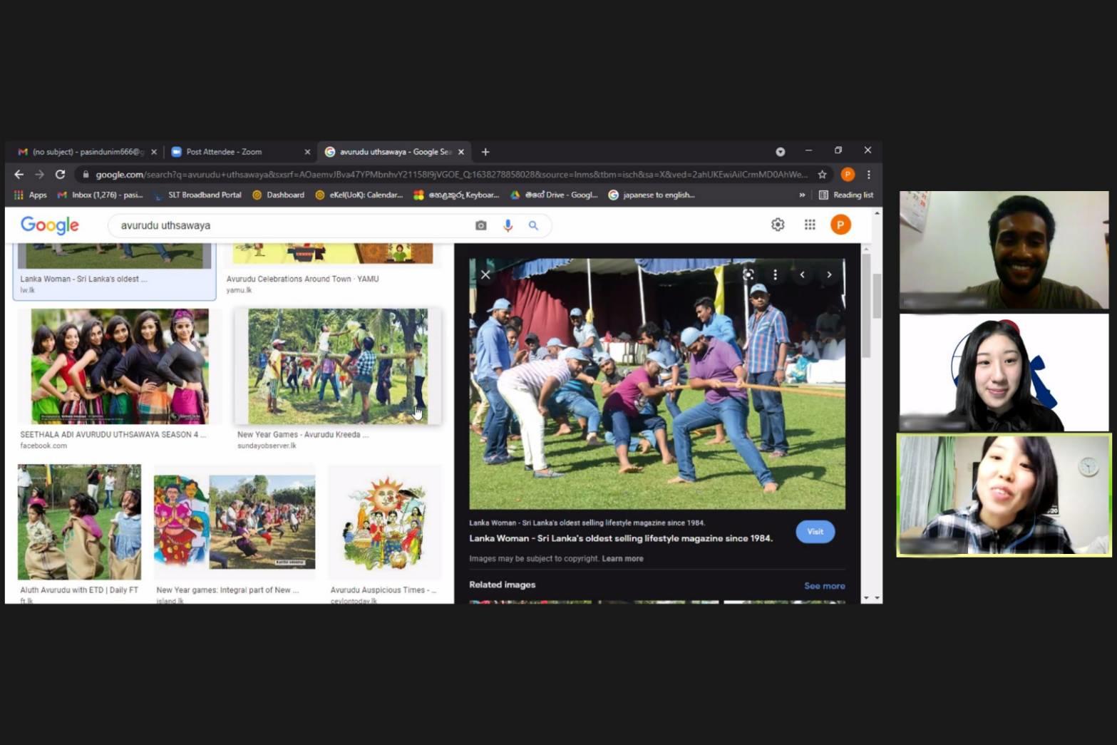Viewport: 1117px width, 745px height.
Task: Open the Google account avatar P
Action: [x=840, y=225]
